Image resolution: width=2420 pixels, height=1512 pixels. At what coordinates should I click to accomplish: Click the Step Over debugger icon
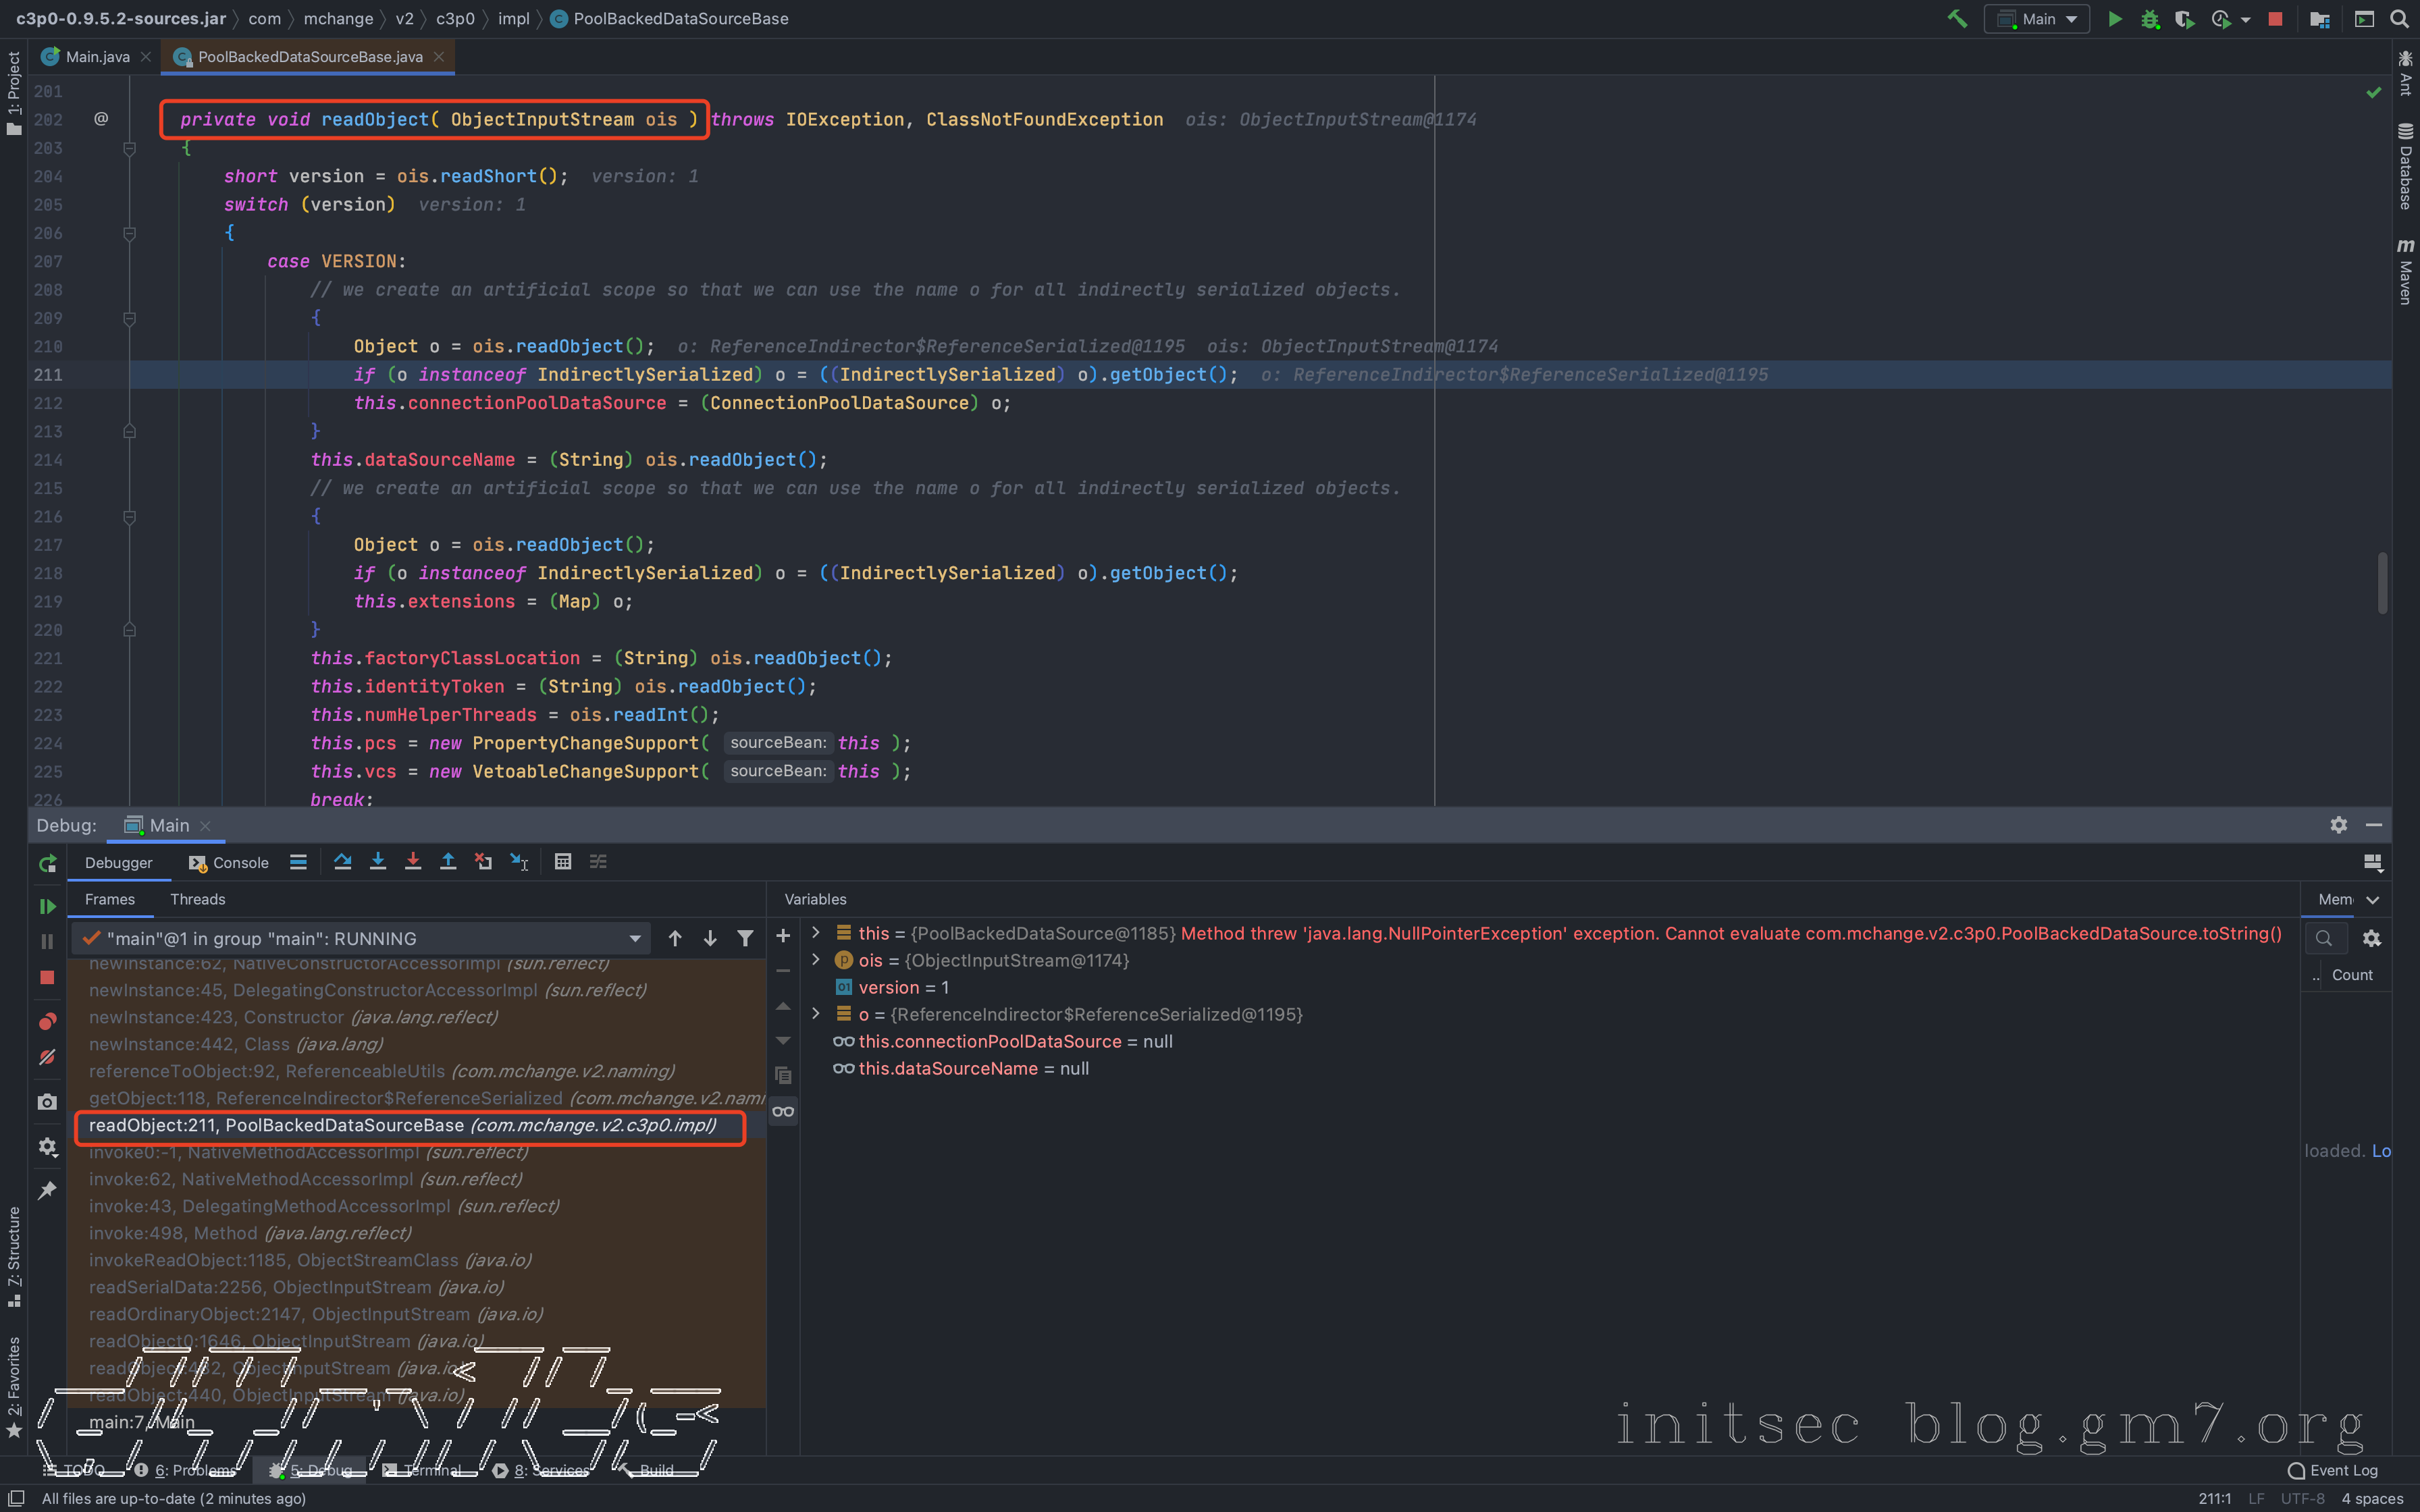(342, 861)
